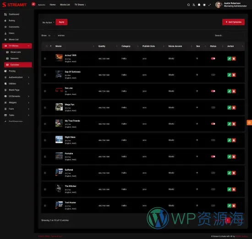
Task: Open Austin Robertson profile menu
Action: click(x=231, y=5)
